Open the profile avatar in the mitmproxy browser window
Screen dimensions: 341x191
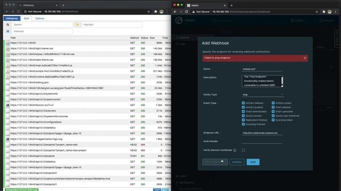pos(161,12)
